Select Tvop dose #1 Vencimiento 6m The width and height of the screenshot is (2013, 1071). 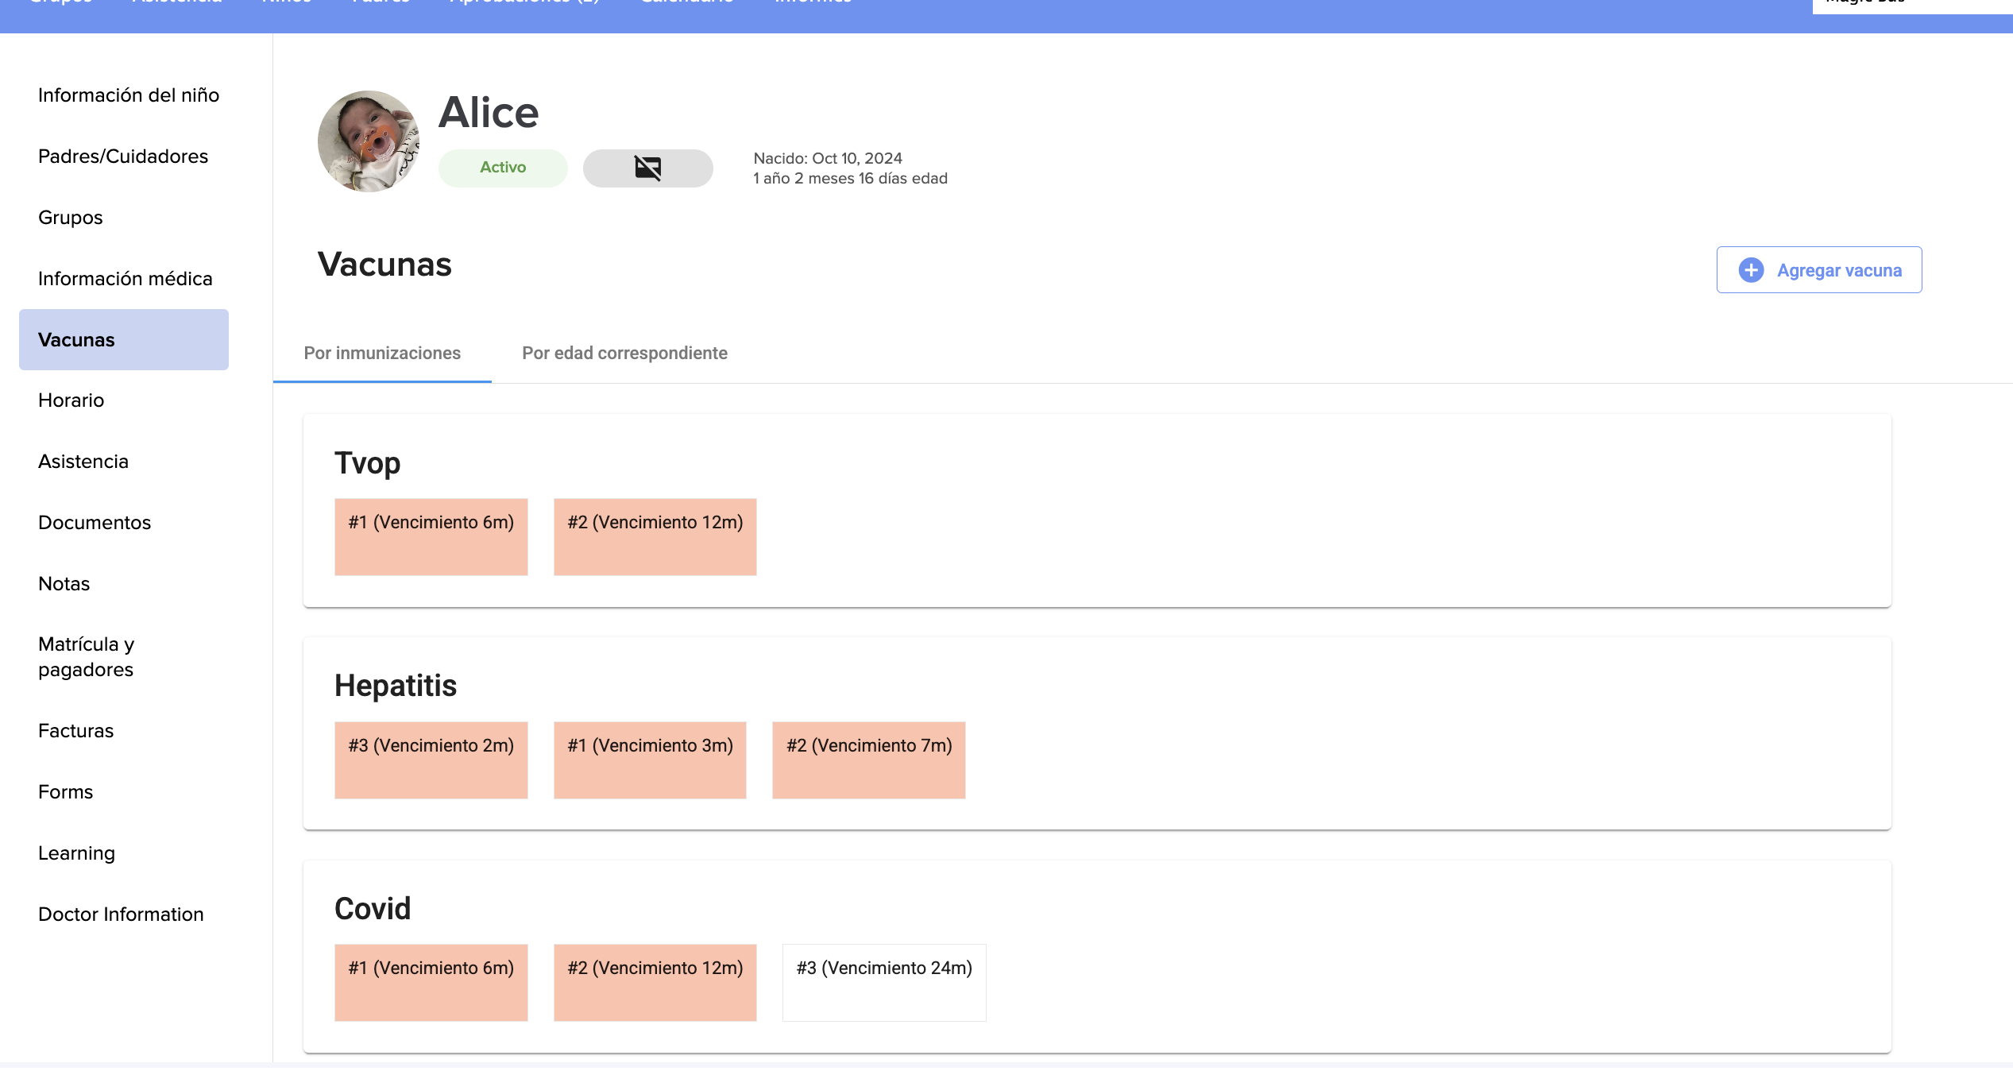coord(431,537)
